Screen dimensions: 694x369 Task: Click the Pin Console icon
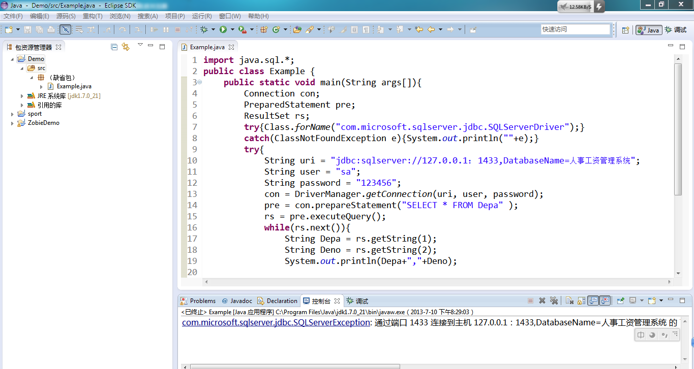coord(620,300)
